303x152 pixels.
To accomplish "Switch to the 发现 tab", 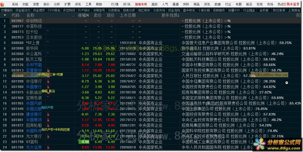I will tap(260, 4).
